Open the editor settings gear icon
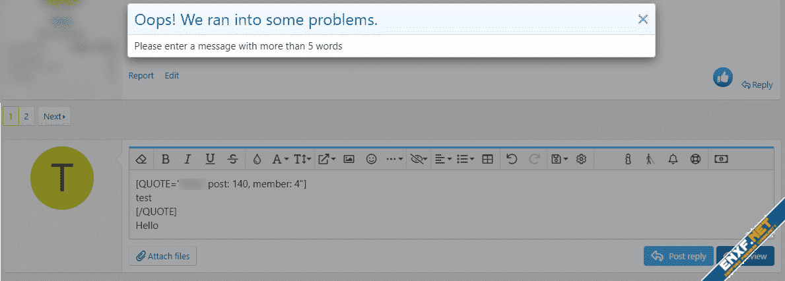This screenshot has width=785, height=281. coord(582,159)
